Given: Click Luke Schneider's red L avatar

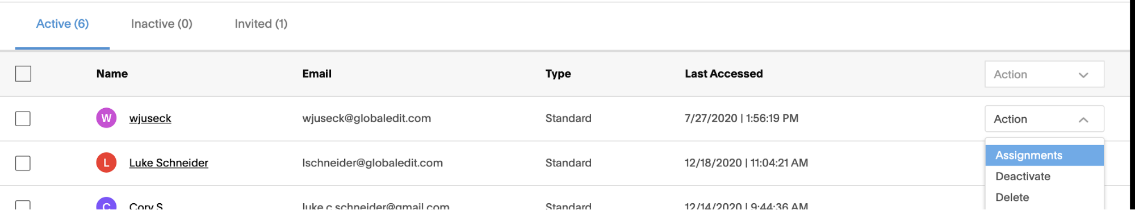Looking at the screenshot, I should click(x=106, y=163).
